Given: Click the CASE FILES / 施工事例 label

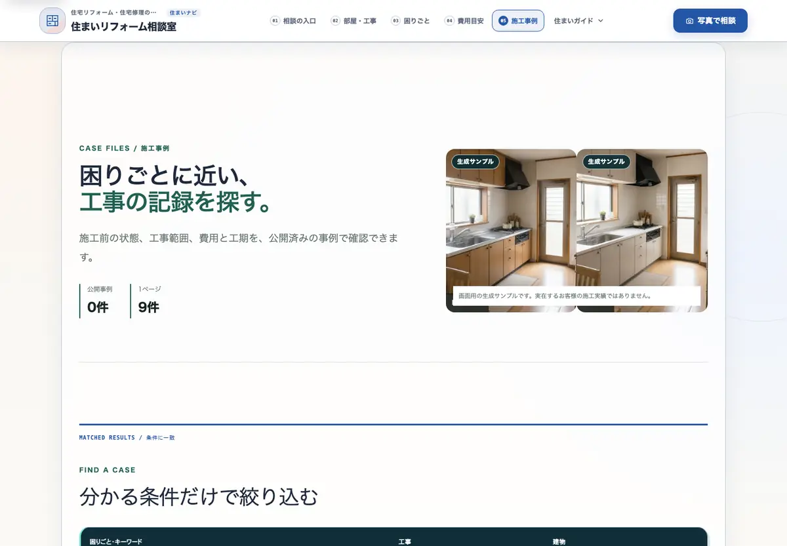Looking at the screenshot, I should point(124,149).
